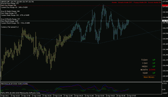The width and height of the screenshot is (168, 97).
Task: Click the 'Avg 26 Weeks Range: 344' label
Action: pyautogui.click(x=10, y=11)
